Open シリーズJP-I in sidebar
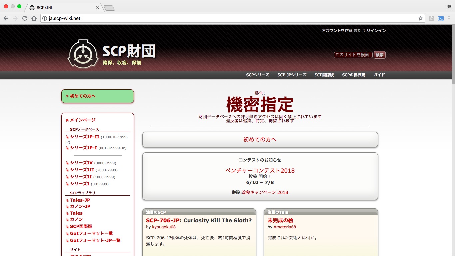The height and width of the screenshot is (256, 455). click(83, 148)
